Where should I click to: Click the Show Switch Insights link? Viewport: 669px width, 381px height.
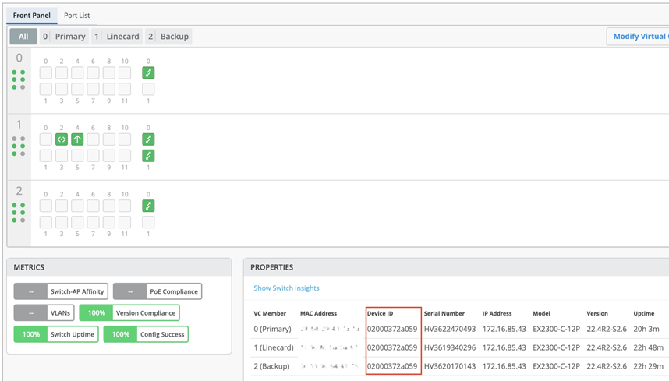[x=286, y=288]
